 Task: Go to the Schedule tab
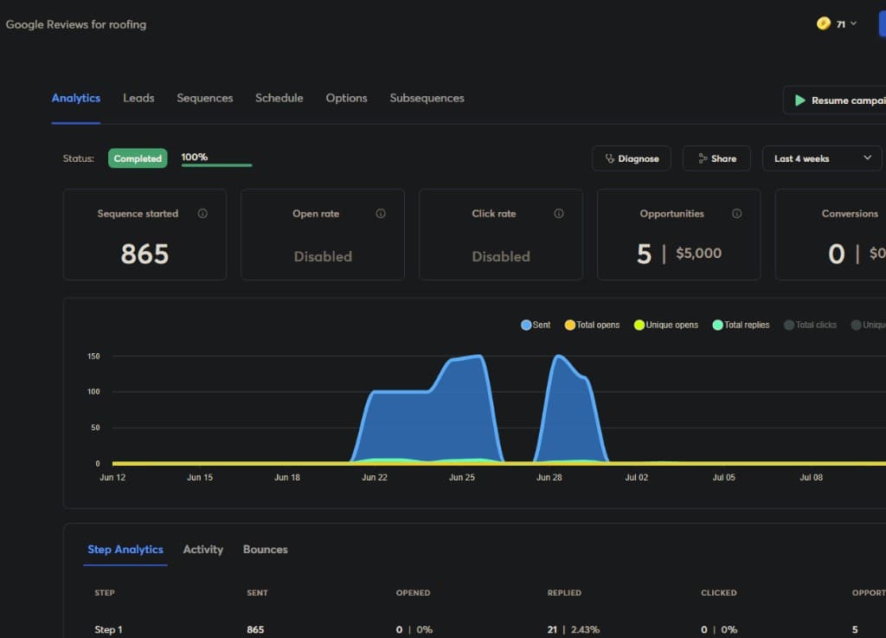tap(279, 99)
